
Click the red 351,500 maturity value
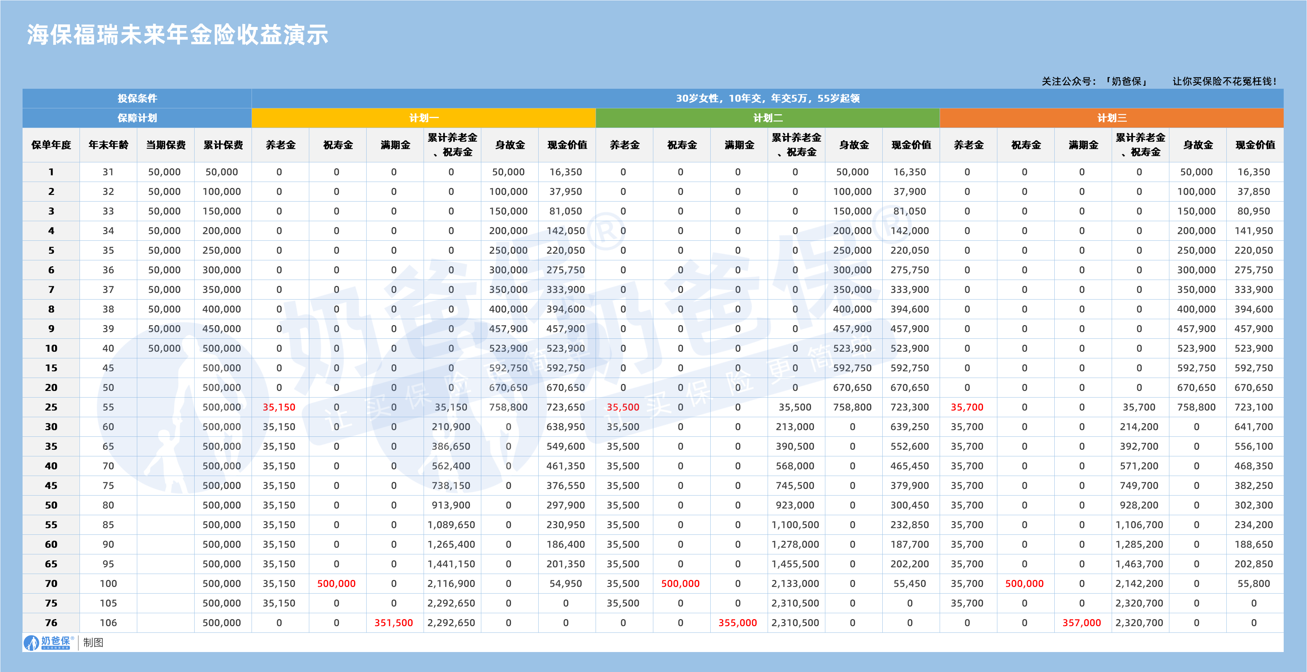point(394,623)
